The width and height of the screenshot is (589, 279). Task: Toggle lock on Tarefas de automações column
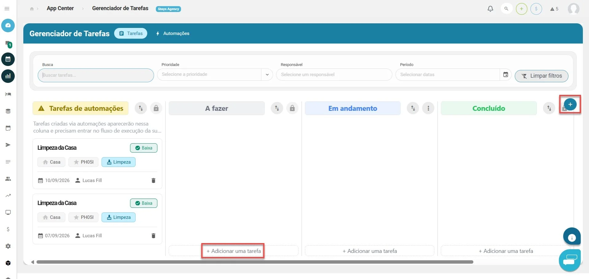pyautogui.click(x=156, y=108)
